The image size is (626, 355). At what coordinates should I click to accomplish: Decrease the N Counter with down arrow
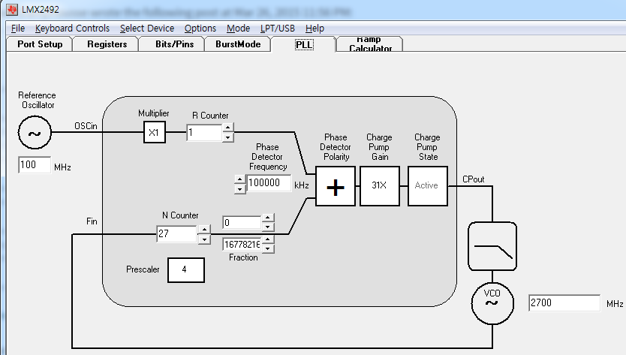pos(204,239)
